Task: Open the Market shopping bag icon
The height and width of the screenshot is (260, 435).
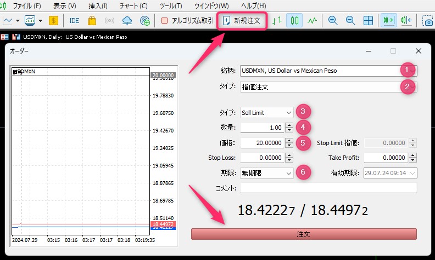Action: pyautogui.click(x=92, y=20)
